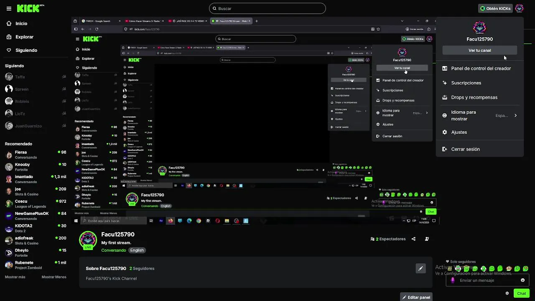Image resolution: width=535 pixels, height=301 pixels.
Task: Select the monkey emote in chat
Action: [509, 268]
